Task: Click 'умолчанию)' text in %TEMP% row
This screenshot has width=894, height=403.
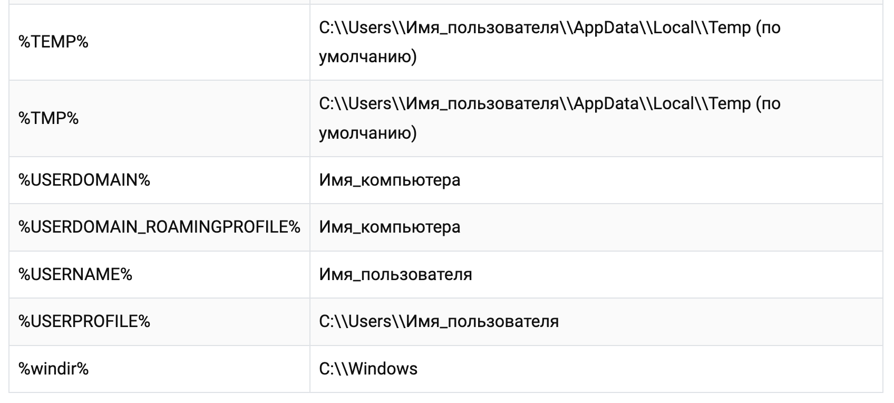Action: click(x=368, y=56)
